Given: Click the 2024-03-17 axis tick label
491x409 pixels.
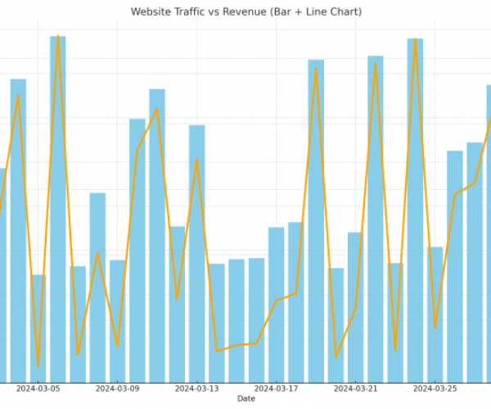Looking at the screenshot, I should [276, 389].
